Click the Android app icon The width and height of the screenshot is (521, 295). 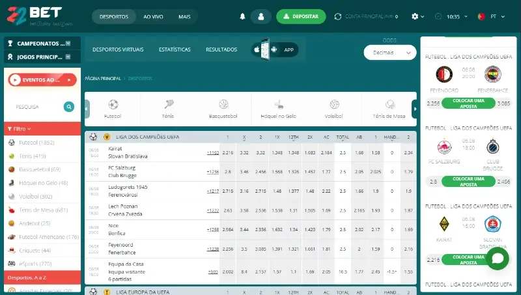tap(274, 50)
